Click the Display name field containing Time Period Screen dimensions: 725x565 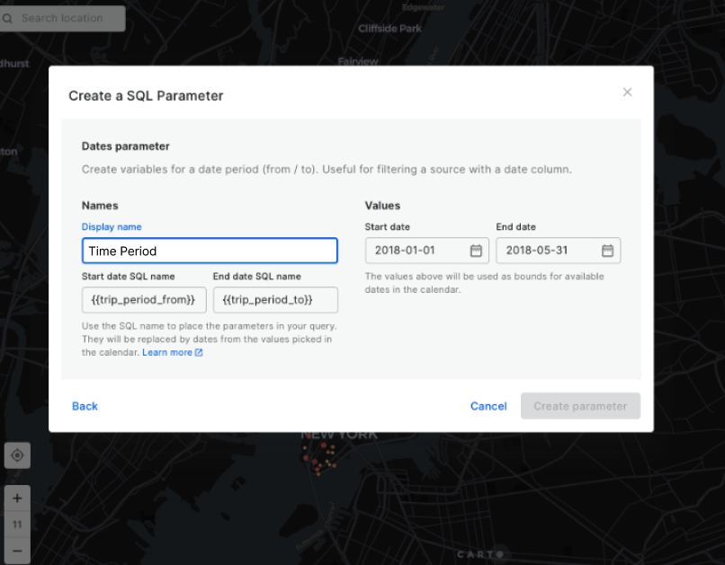210,251
